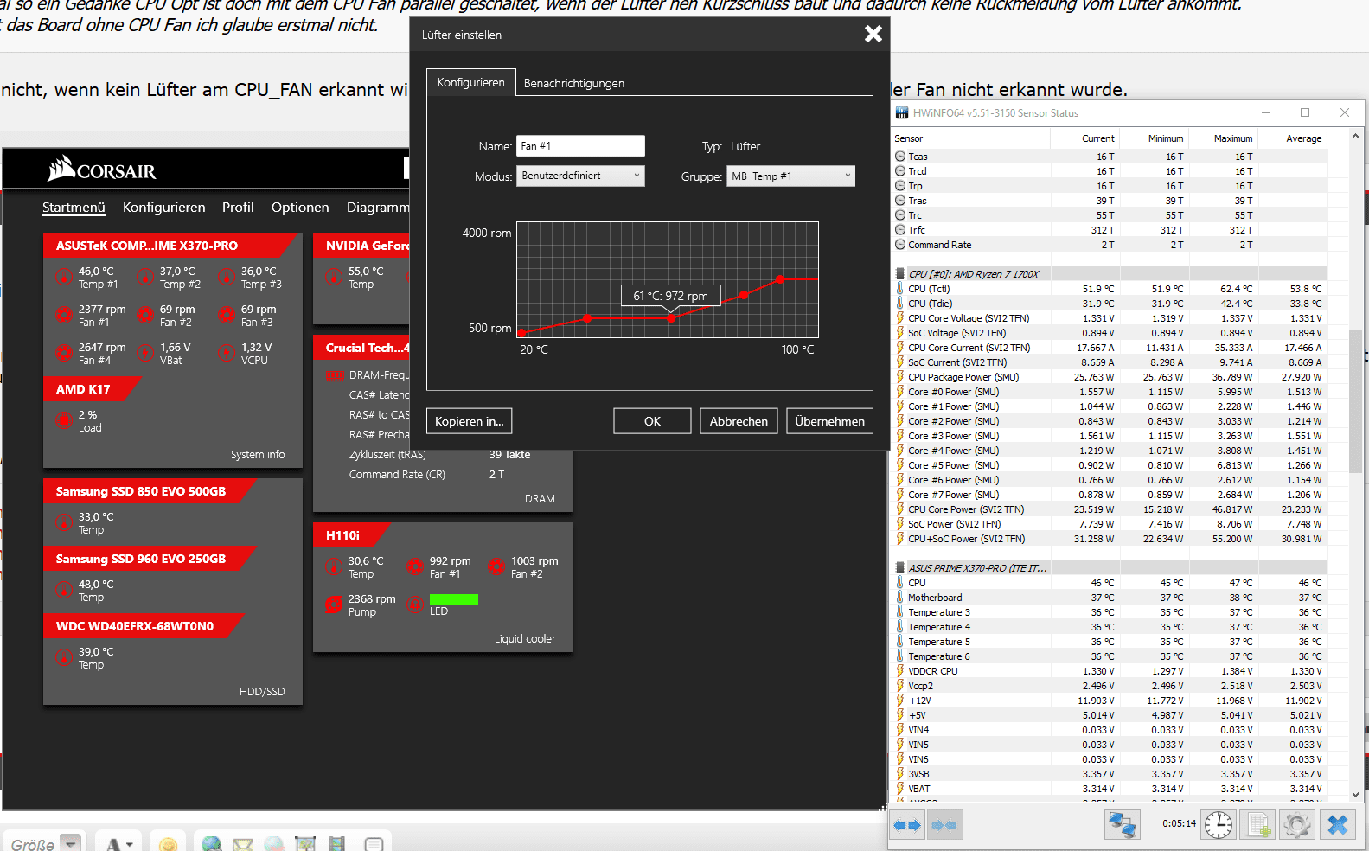
Task: Click the VCPU voltage icon showing 1,32 V
Action: tap(226, 353)
